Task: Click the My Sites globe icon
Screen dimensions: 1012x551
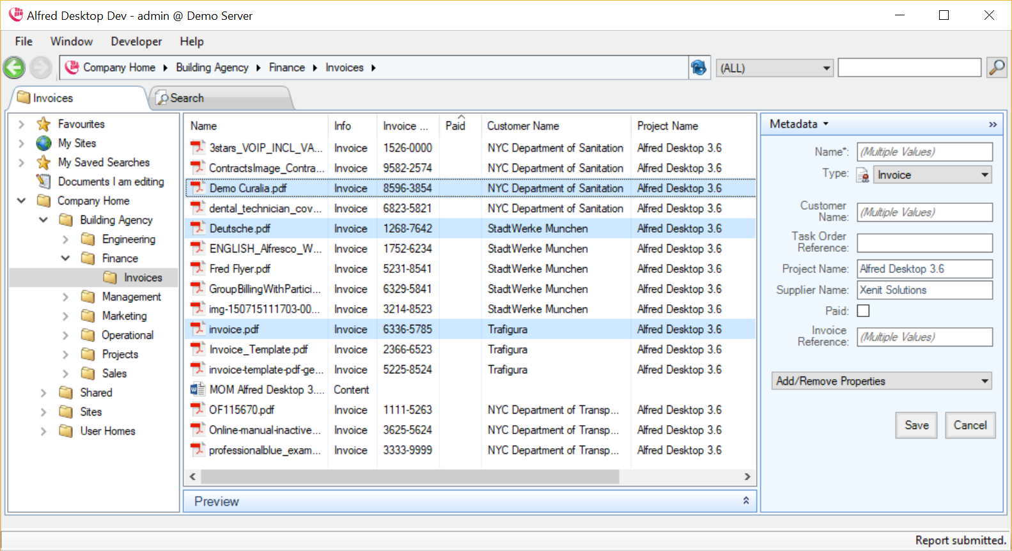Action: click(x=43, y=143)
